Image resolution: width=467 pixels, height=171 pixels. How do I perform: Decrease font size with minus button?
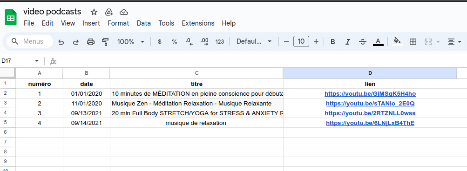pos(286,42)
